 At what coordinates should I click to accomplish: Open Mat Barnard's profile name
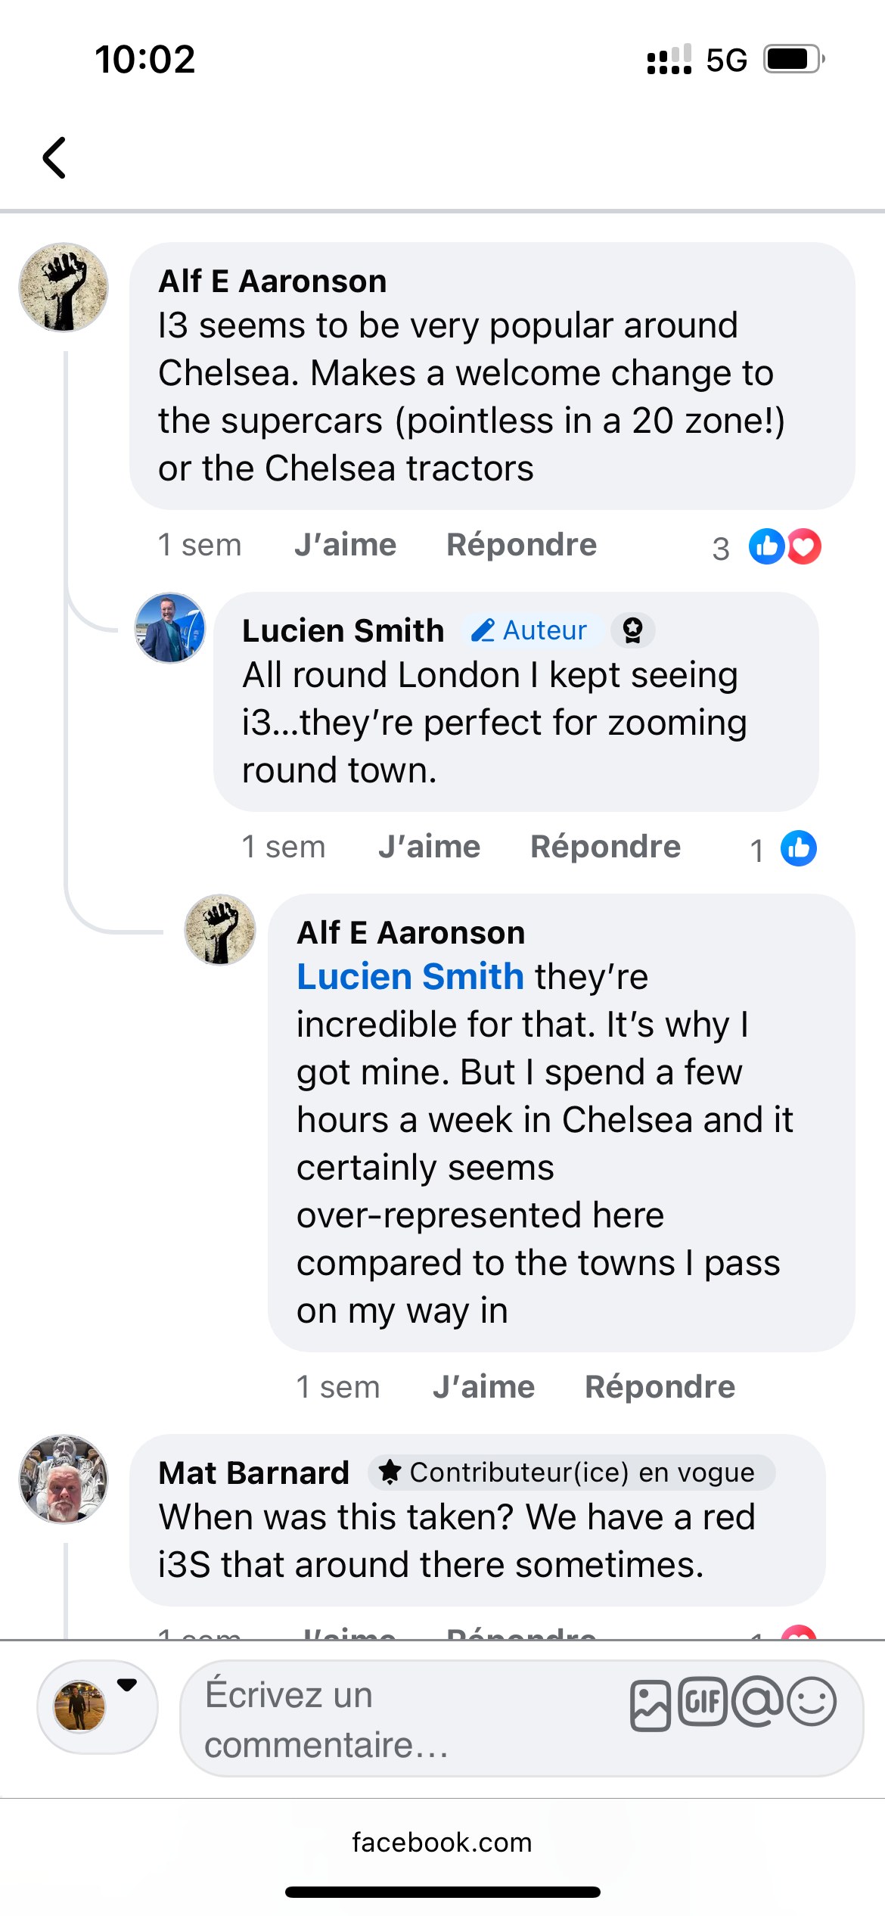coord(253,1473)
